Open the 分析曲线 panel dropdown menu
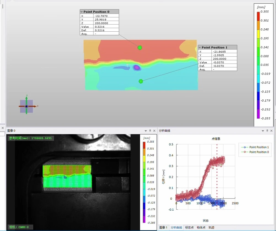This screenshot has width=276, height=231. tap(263, 131)
